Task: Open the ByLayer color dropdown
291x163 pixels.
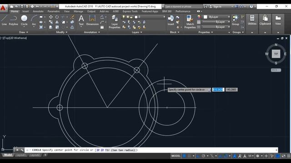Action: pyautogui.click(x=216, y=17)
